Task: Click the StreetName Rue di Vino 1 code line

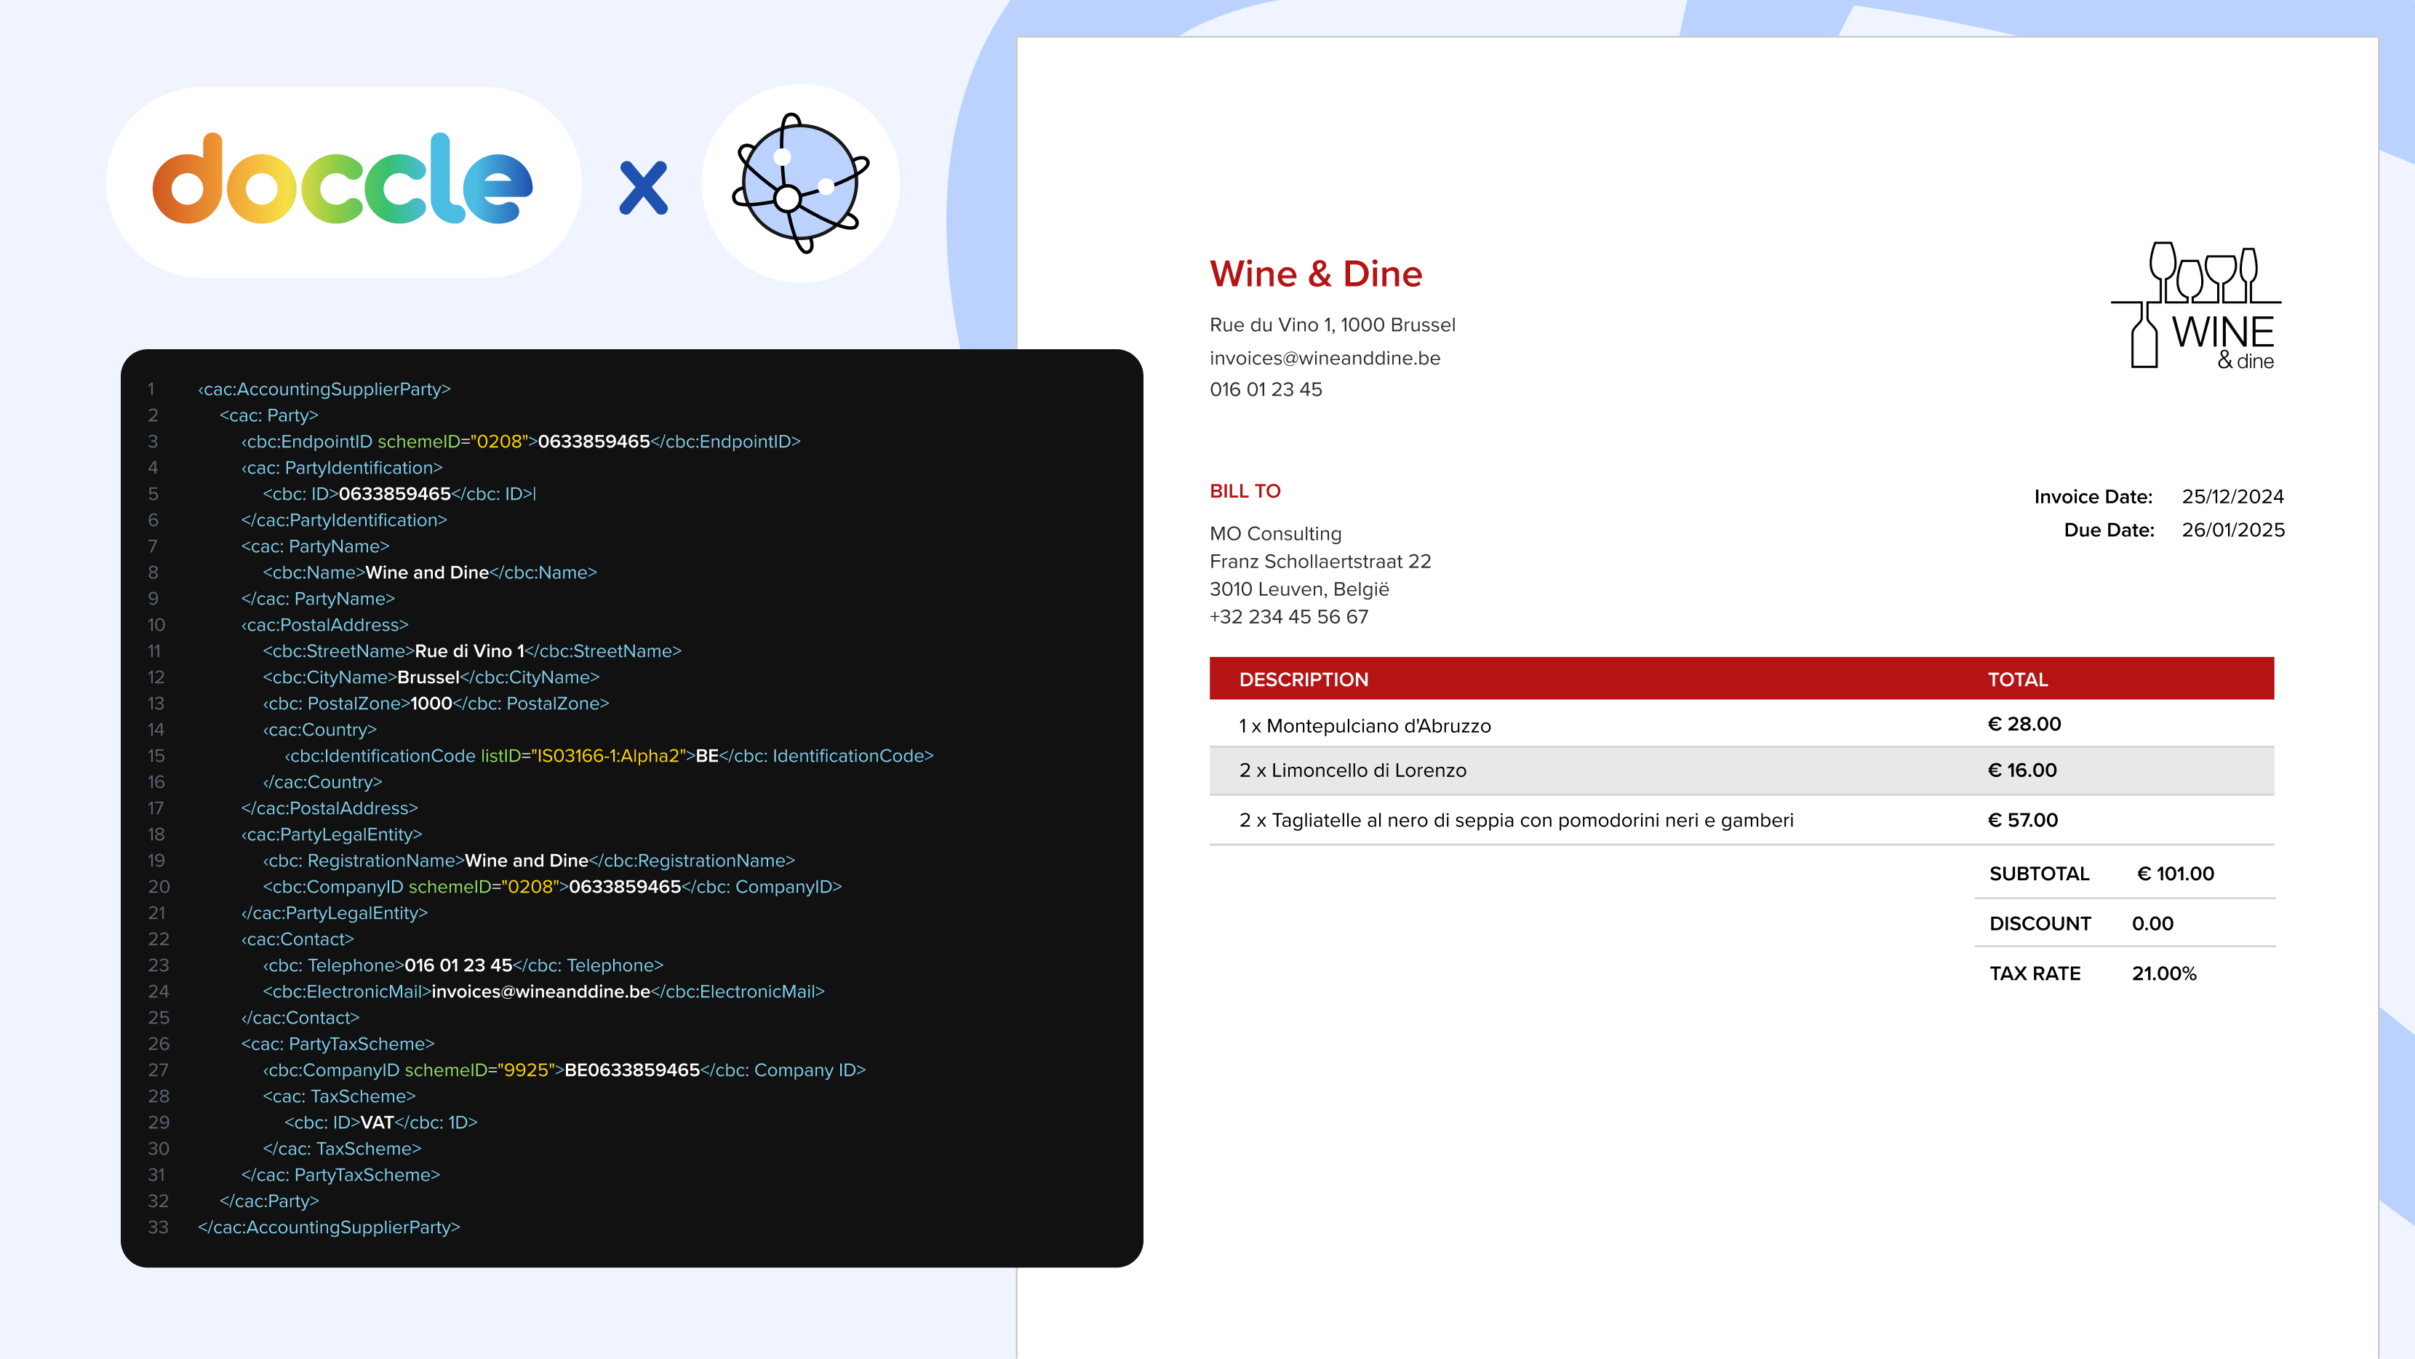Action: tap(471, 651)
